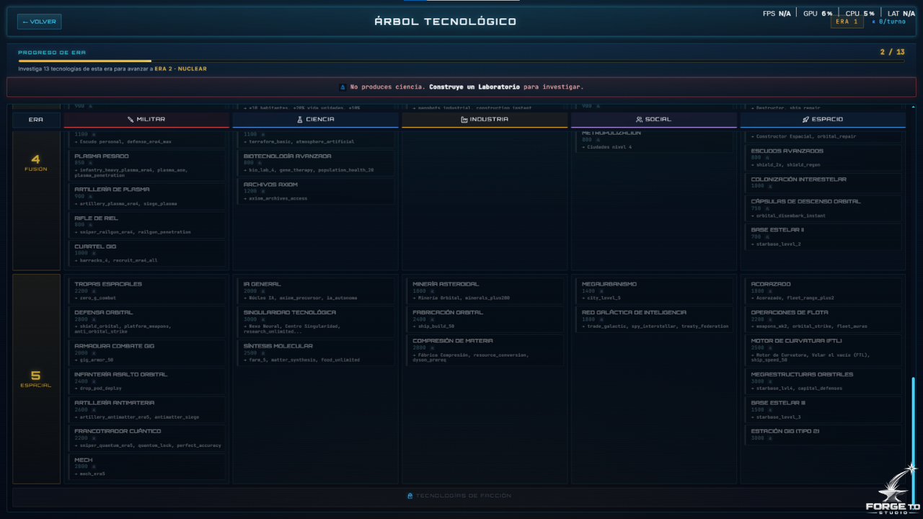Click the science cost icon on Singularidad Tecnológica
Screen dimensions: 923x519
[x=262, y=319]
